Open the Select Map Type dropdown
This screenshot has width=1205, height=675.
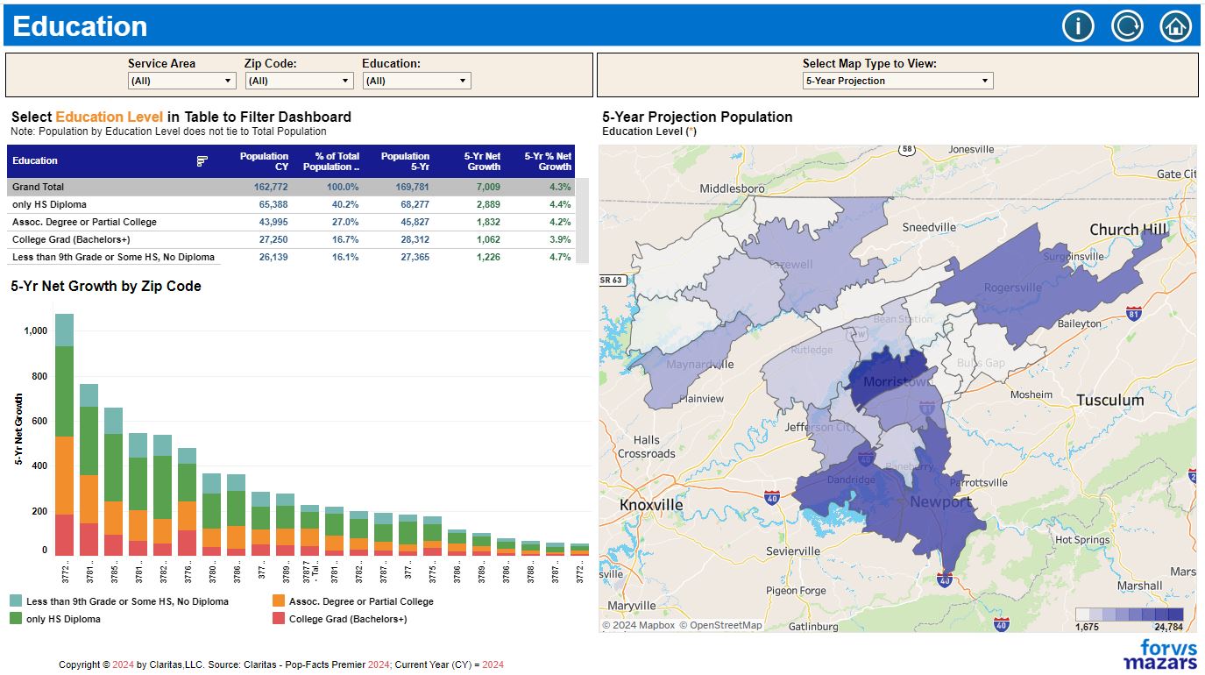click(x=897, y=81)
